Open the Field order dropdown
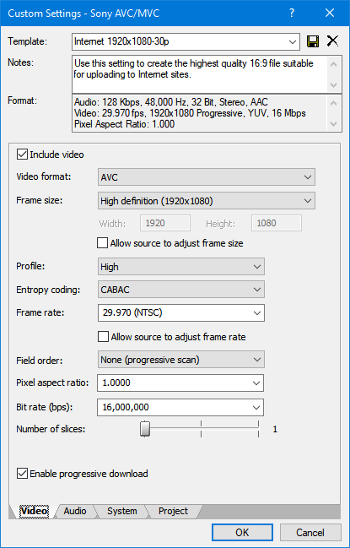 pyautogui.click(x=181, y=360)
